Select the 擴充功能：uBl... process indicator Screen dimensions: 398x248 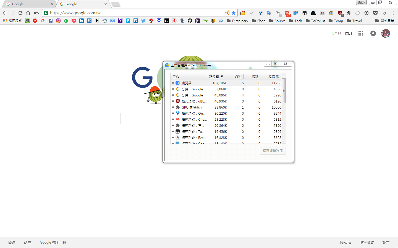pos(173,101)
